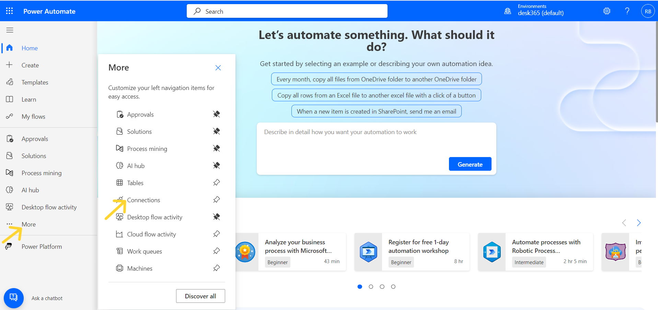This screenshot has height=310, width=658.
Task: Click Discover all in the More panel
Action: pyautogui.click(x=200, y=296)
